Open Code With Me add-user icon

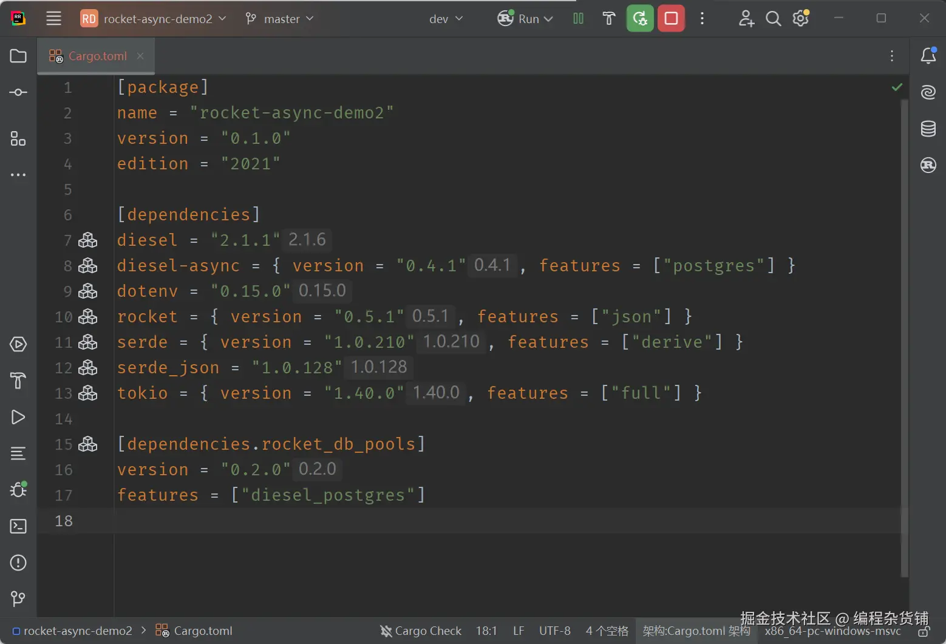[746, 18]
